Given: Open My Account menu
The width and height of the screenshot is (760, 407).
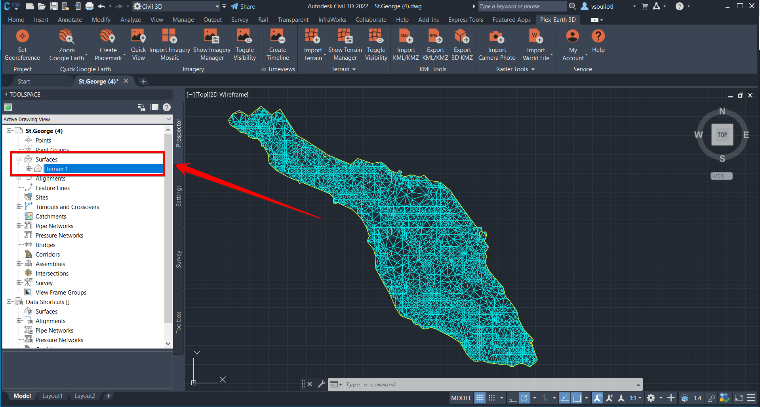Looking at the screenshot, I should tap(573, 45).
